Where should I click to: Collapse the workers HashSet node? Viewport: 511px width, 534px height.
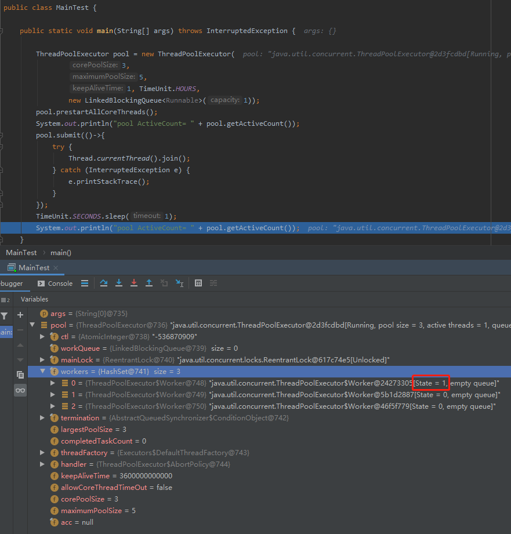click(x=42, y=371)
